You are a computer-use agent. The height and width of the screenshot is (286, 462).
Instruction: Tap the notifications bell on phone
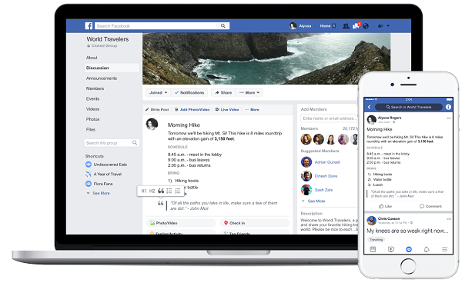tap(427, 250)
